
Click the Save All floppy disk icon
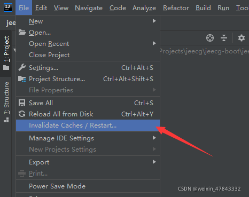pos(22,103)
